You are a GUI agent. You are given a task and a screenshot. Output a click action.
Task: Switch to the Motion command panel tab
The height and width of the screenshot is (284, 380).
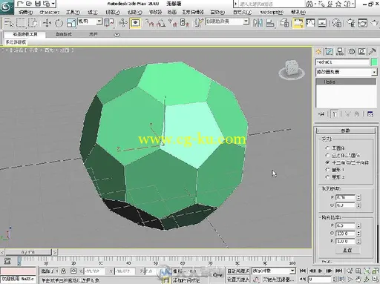(351, 52)
